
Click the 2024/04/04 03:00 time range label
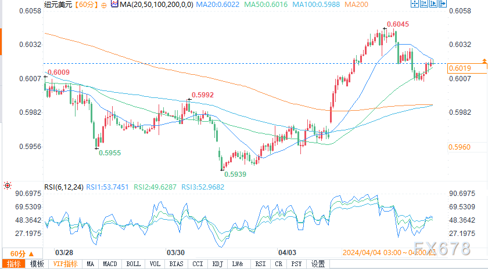[389, 253]
